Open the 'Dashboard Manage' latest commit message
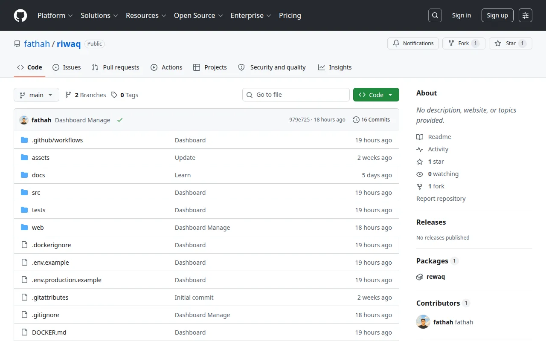The image size is (546, 341). pos(83,120)
